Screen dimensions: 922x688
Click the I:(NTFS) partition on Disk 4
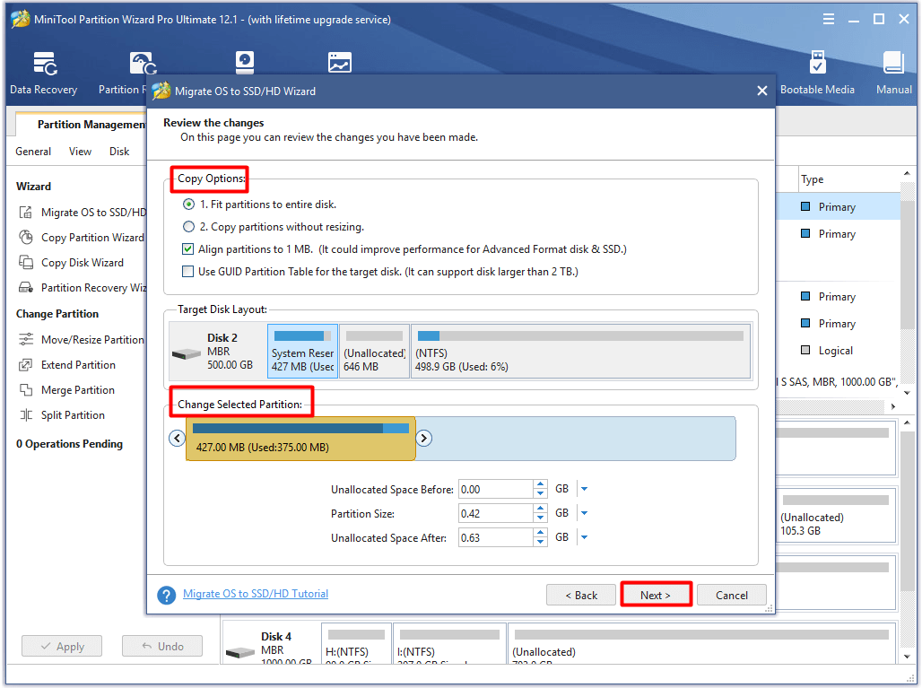449,644
